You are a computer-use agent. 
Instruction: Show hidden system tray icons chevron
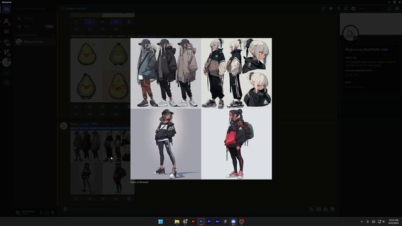click(x=362, y=222)
